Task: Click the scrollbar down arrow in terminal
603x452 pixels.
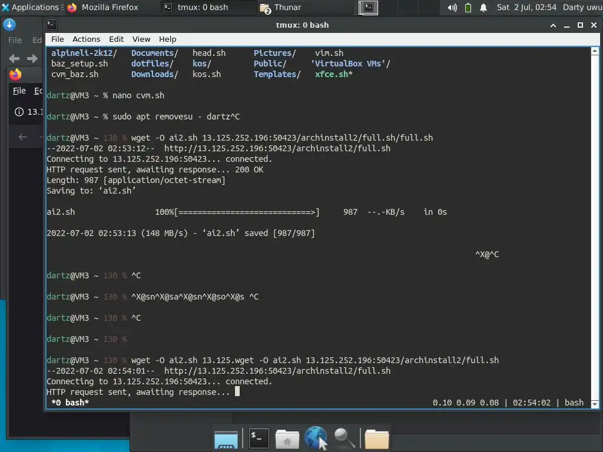Action: click(x=595, y=404)
